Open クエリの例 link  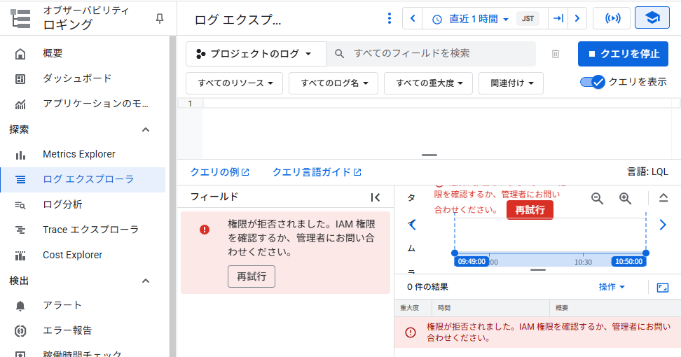point(220,172)
